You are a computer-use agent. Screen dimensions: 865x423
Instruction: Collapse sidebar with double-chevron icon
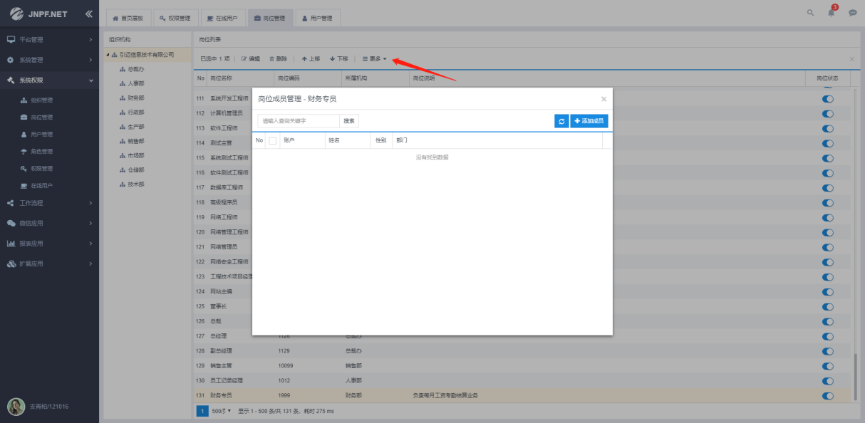click(x=88, y=14)
